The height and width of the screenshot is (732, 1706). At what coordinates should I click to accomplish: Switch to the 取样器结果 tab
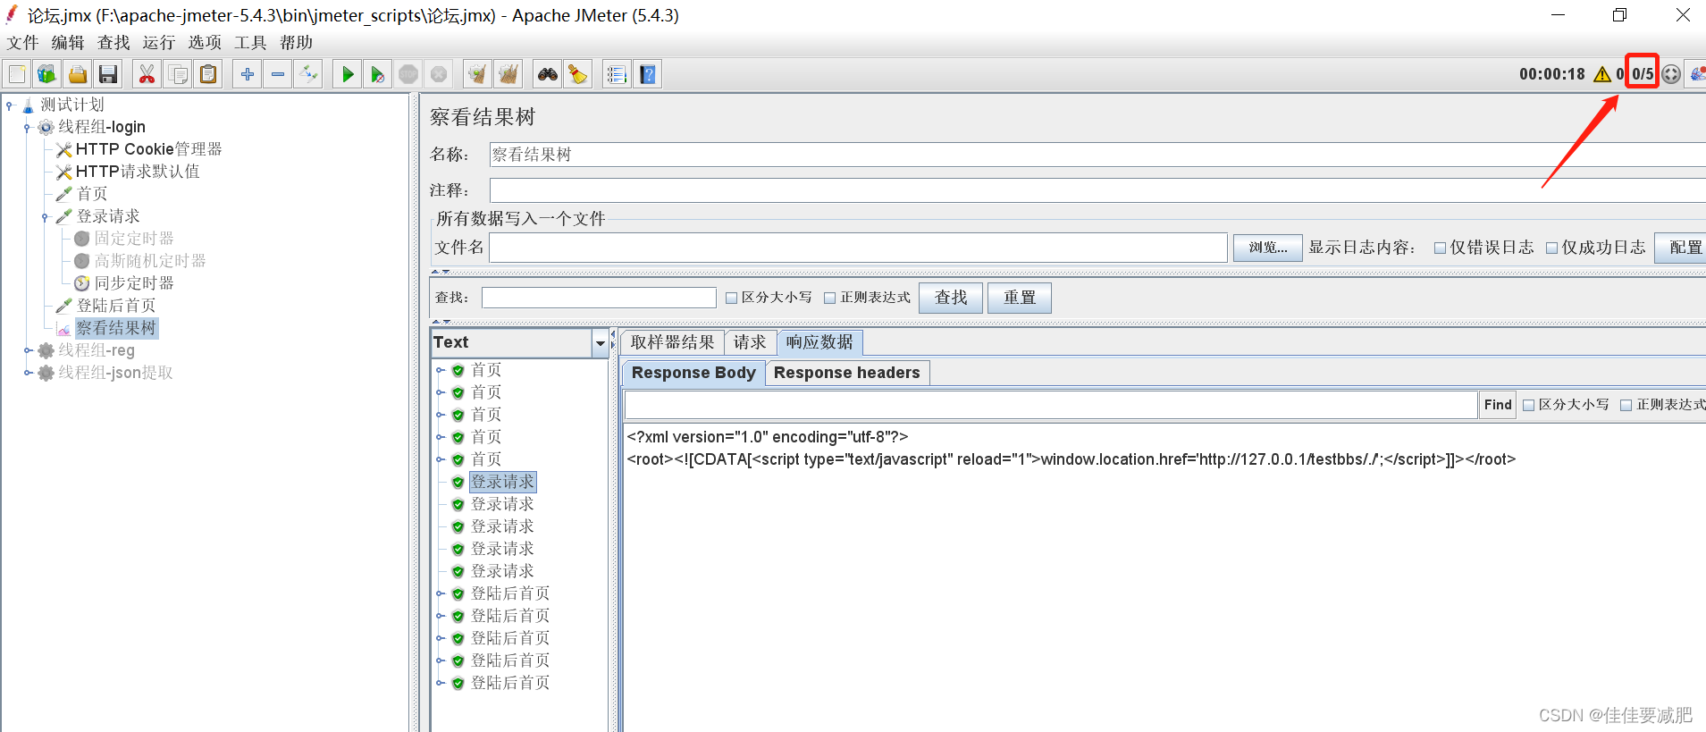[672, 342]
